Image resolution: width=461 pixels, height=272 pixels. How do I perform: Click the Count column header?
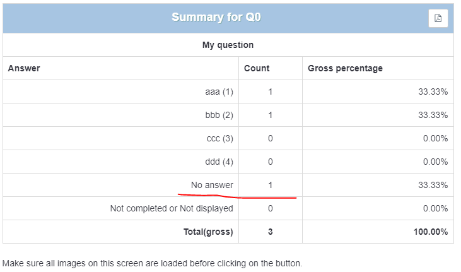tap(257, 68)
